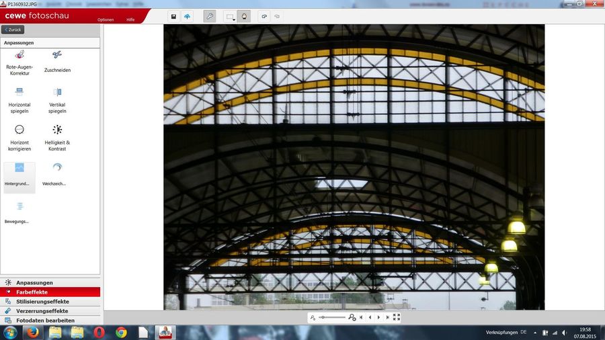
Task: Click the volume speaker tray icon
Action: 565,333
